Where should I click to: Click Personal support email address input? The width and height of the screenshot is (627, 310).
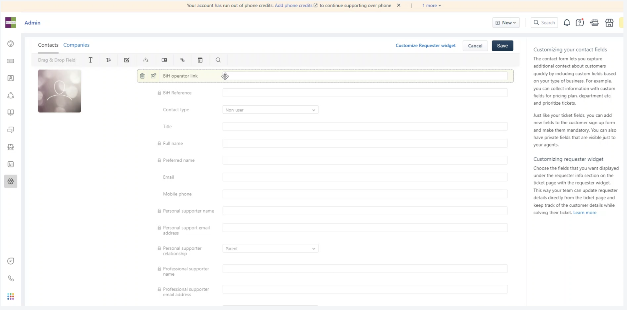(x=365, y=228)
